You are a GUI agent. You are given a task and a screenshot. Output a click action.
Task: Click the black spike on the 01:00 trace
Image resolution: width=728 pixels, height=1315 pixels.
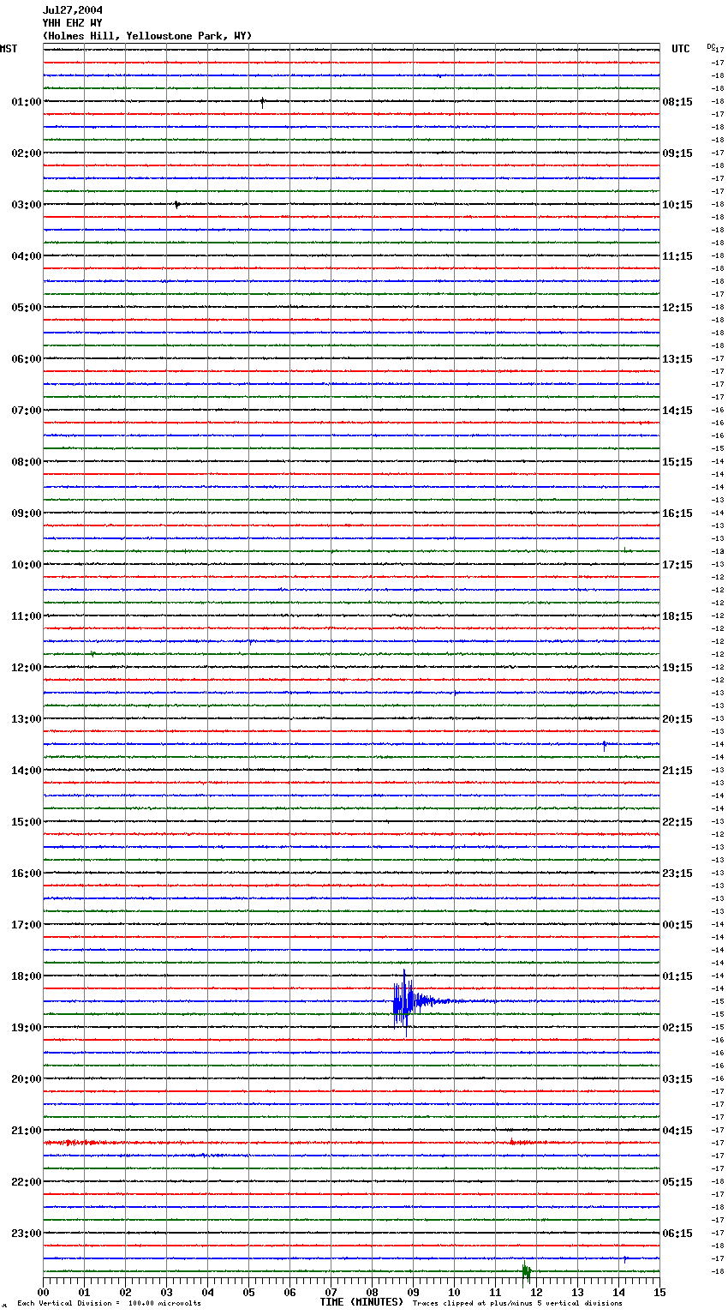(x=262, y=102)
